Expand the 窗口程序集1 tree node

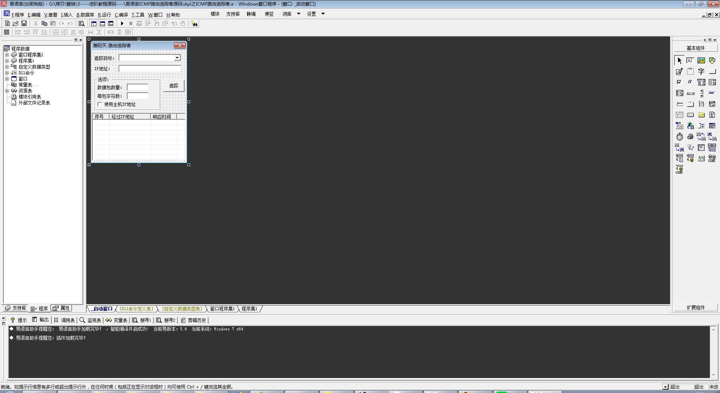(7, 55)
